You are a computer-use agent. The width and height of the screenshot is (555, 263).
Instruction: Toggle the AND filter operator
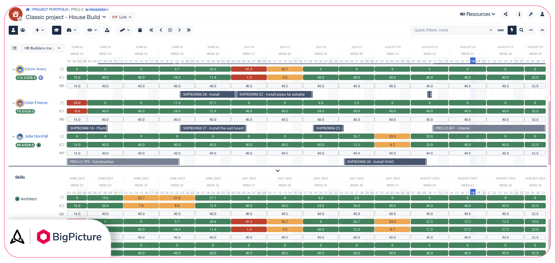(x=501, y=30)
